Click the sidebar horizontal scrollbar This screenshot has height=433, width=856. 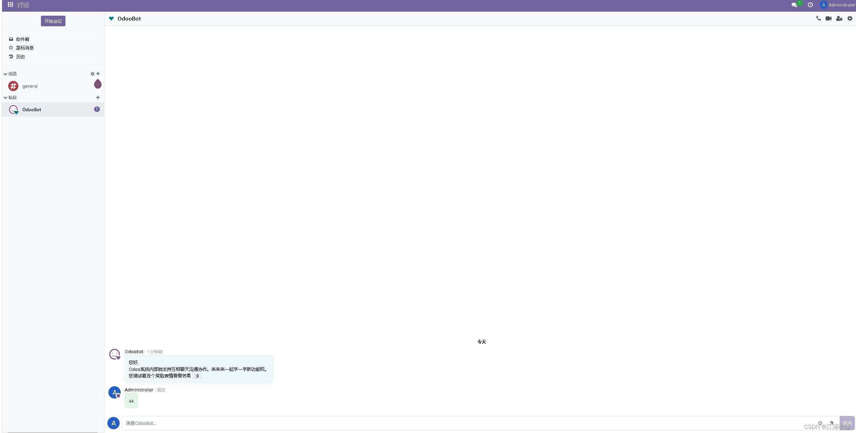point(53,432)
